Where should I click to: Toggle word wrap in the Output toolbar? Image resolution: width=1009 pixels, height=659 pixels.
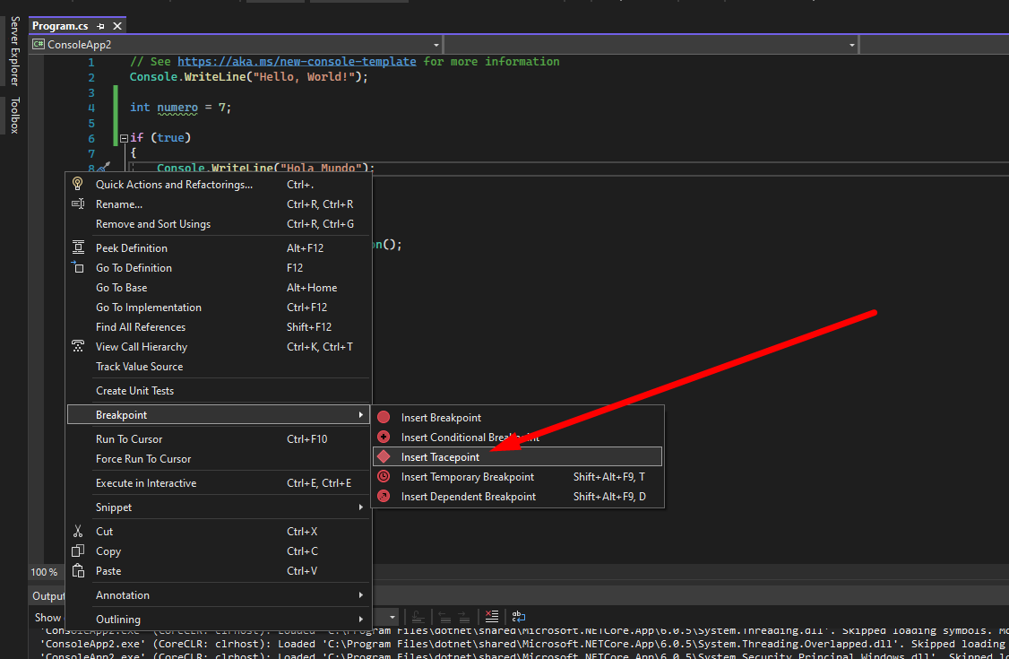[518, 617]
